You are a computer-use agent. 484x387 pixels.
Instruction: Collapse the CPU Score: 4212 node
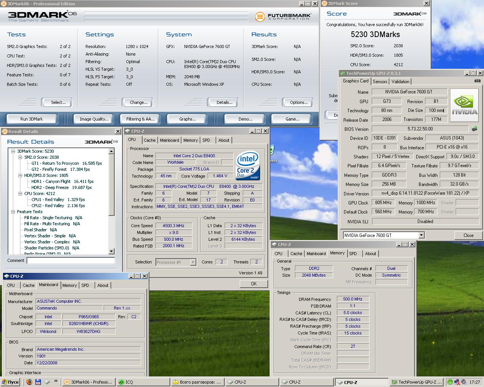click(x=20, y=193)
